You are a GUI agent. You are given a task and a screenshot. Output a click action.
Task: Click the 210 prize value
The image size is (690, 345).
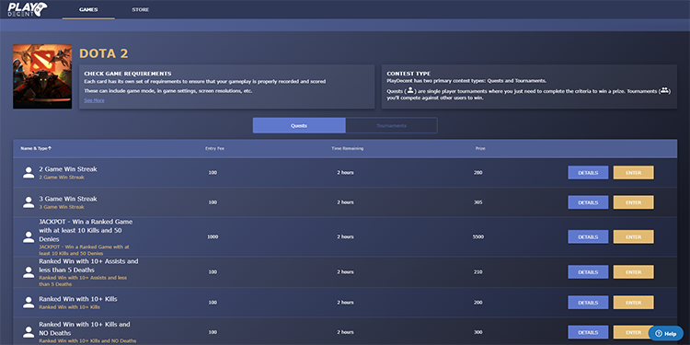pyautogui.click(x=477, y=272)
